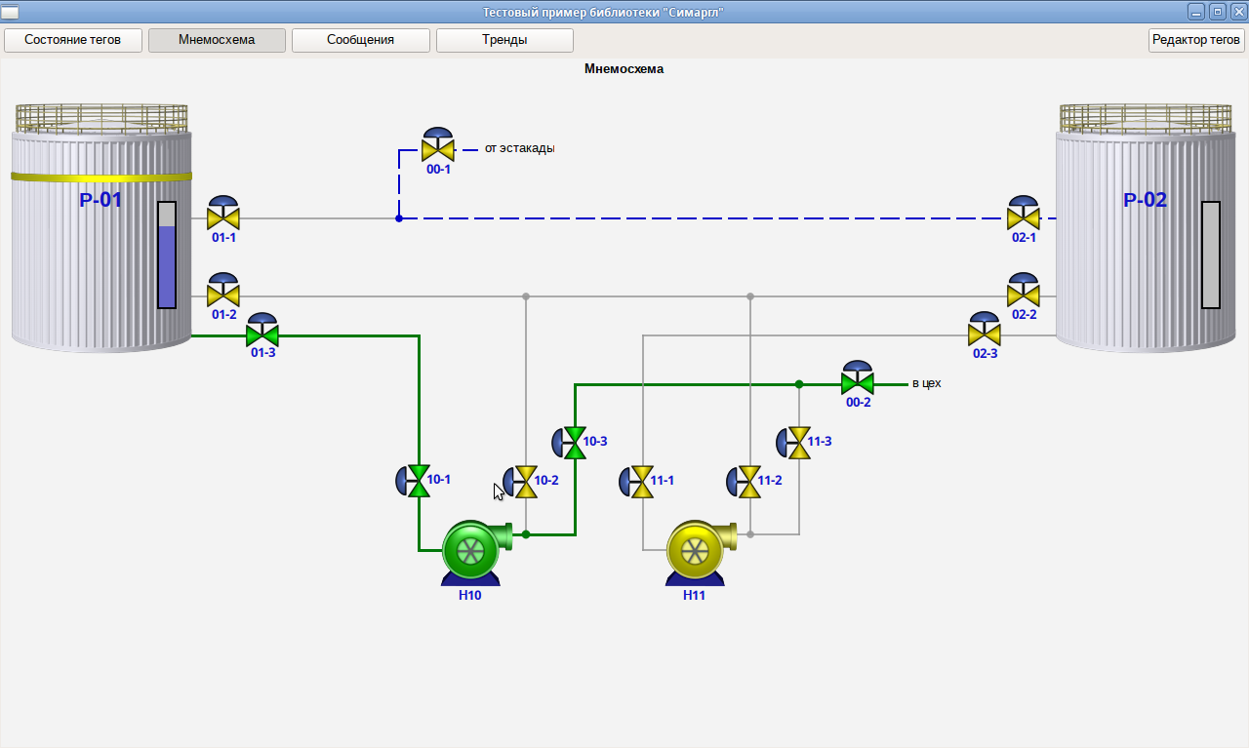The image size is (1249, 748).
Task: Click valve 00-1 from the trestle
Action: coord(438,144)
